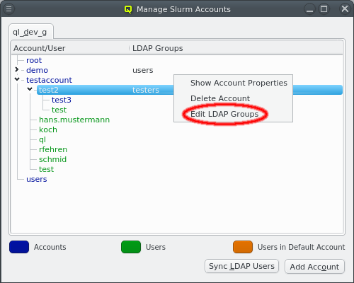
Task: Click the Sync LDAP Users button
Action: 241,266
